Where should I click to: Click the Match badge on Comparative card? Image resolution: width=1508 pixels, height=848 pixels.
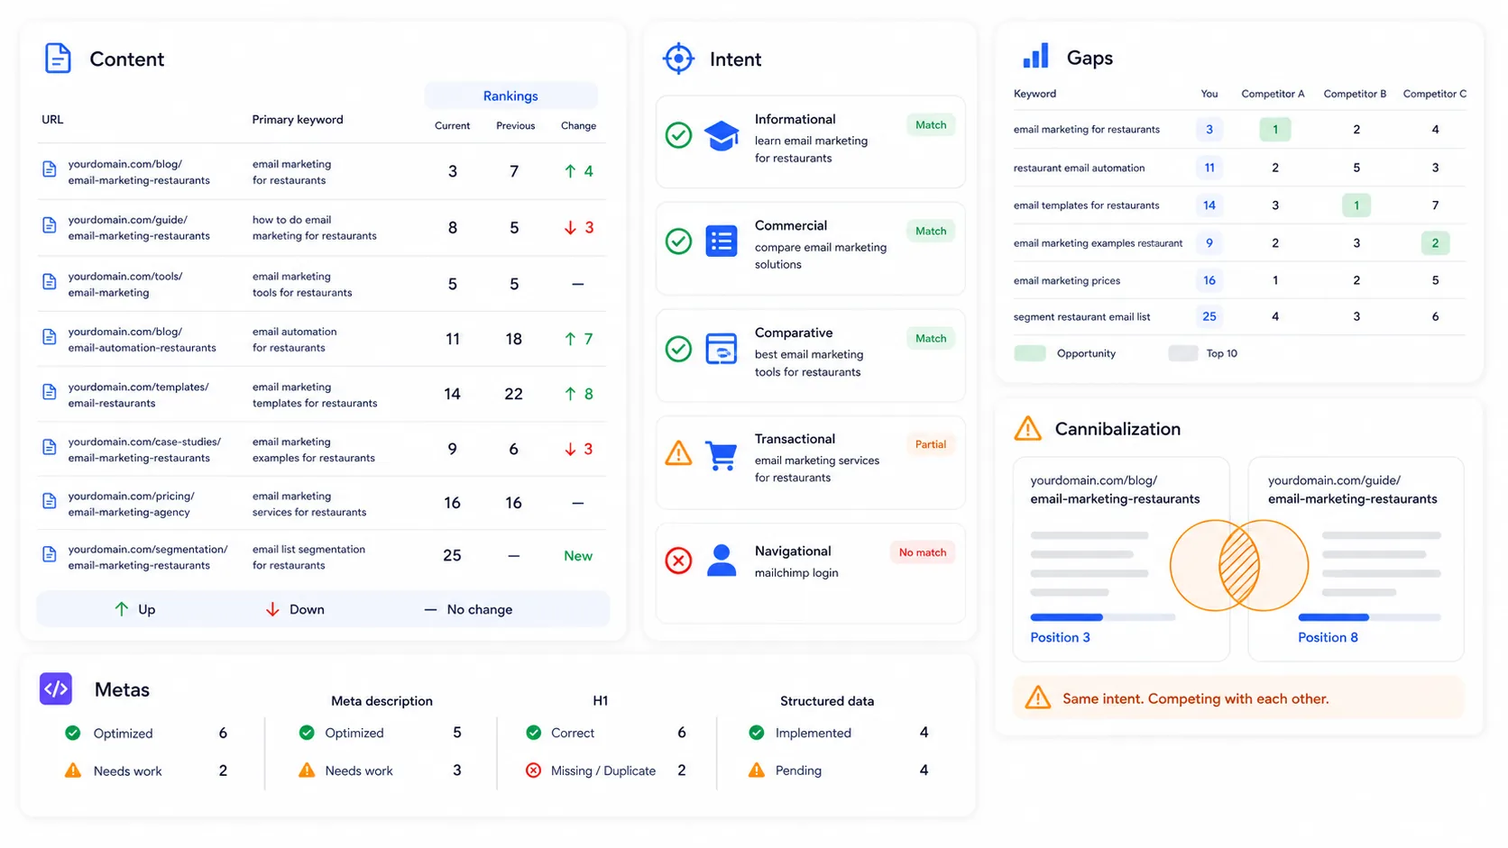(x=931, y=339)
